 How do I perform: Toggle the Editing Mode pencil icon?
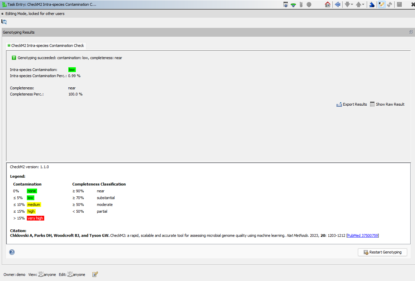(382, 4)
